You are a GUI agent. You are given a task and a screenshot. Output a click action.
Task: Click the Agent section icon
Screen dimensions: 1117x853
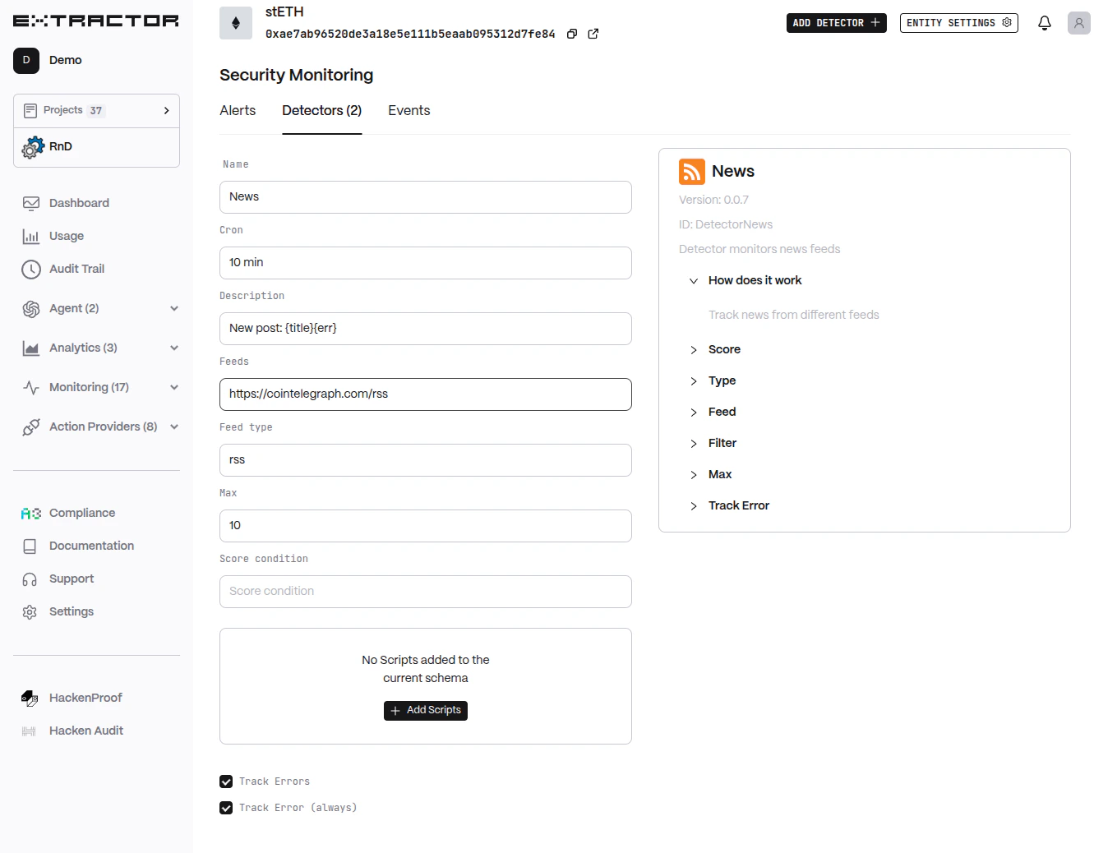[31, 308]
